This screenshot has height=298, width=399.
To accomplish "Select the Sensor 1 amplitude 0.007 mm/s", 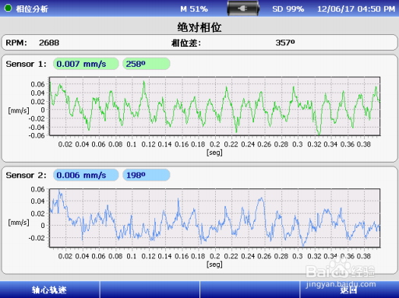I will [x=86, y=64].
